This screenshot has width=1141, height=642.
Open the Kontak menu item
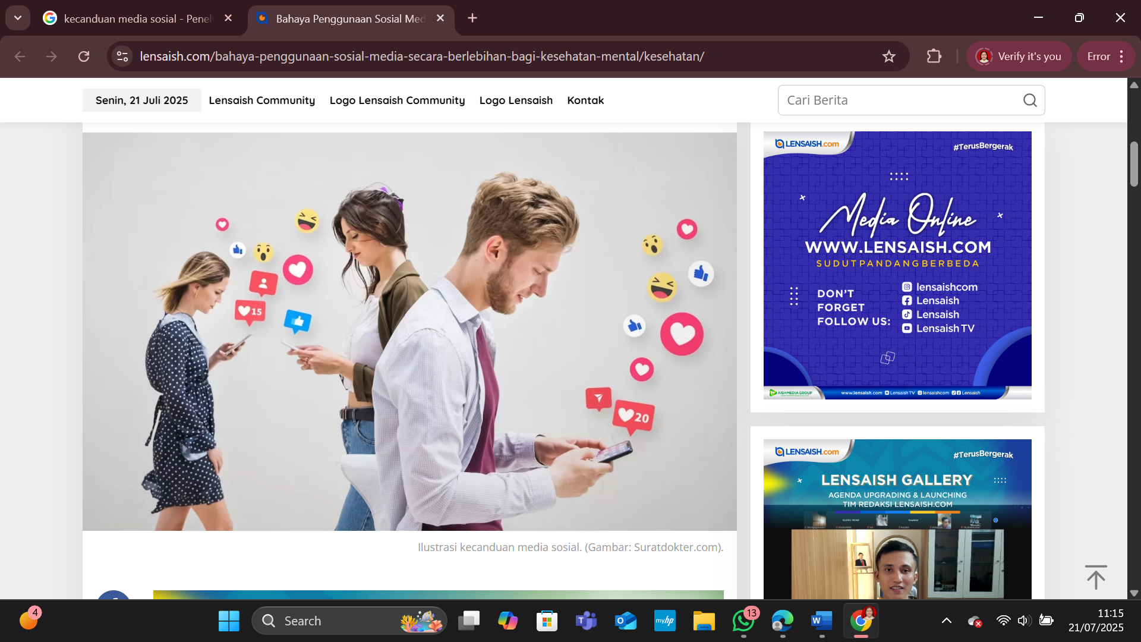tap(585, 100)
